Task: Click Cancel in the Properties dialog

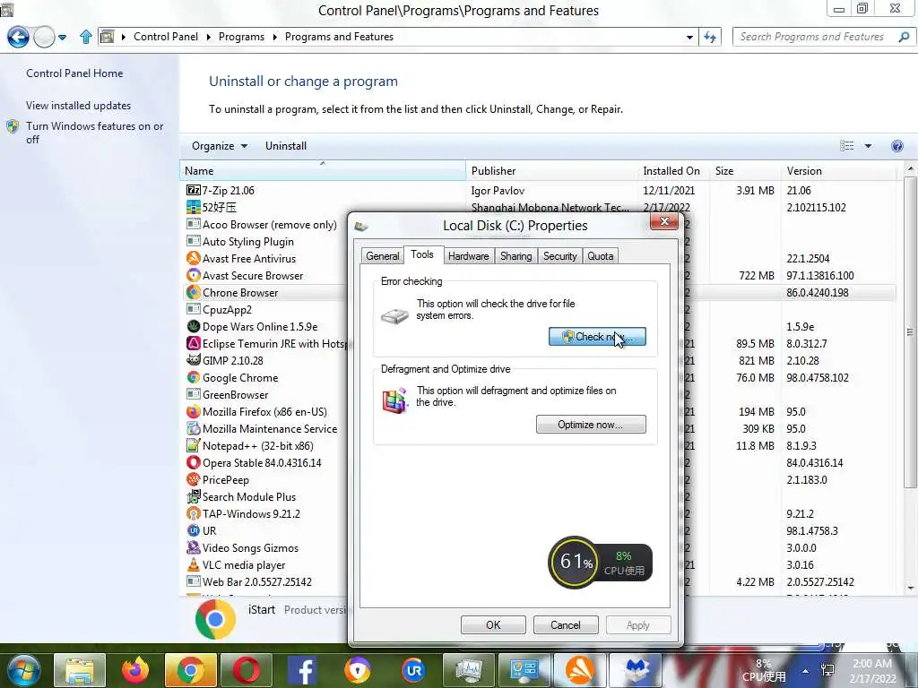Action: 566,624
